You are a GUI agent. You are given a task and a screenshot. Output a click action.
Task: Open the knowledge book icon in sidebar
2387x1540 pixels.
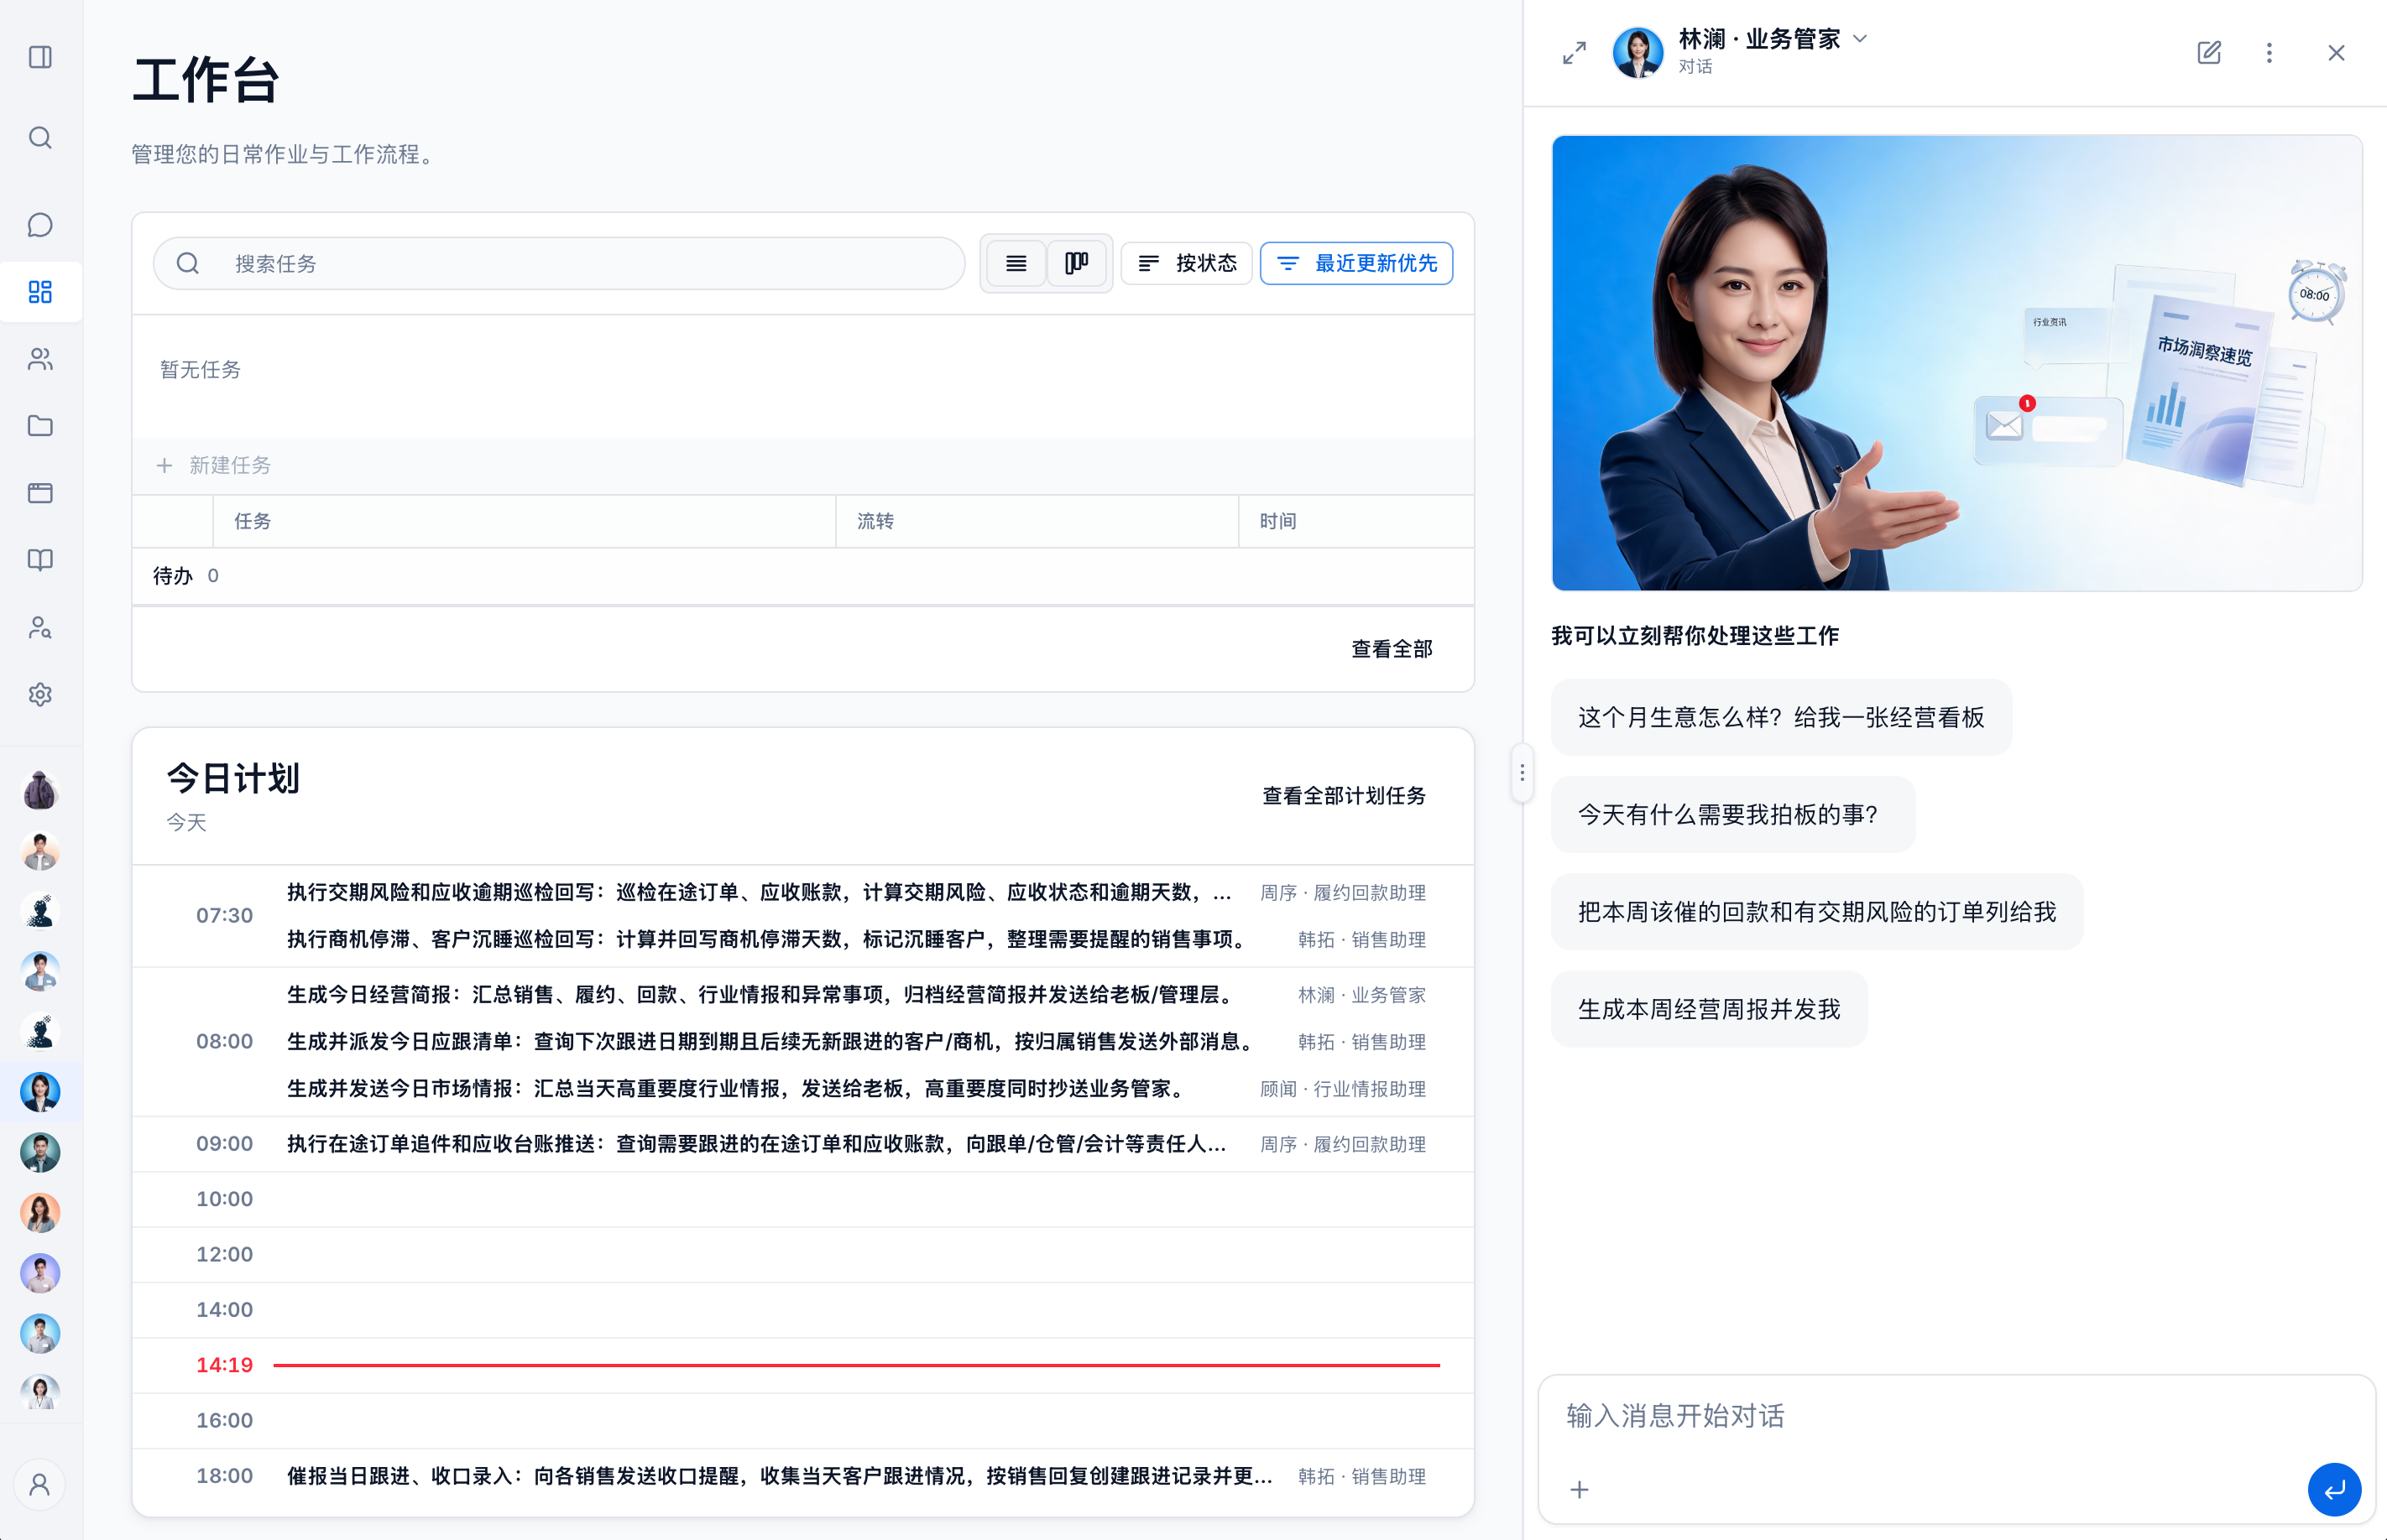(x=40, y=560)
